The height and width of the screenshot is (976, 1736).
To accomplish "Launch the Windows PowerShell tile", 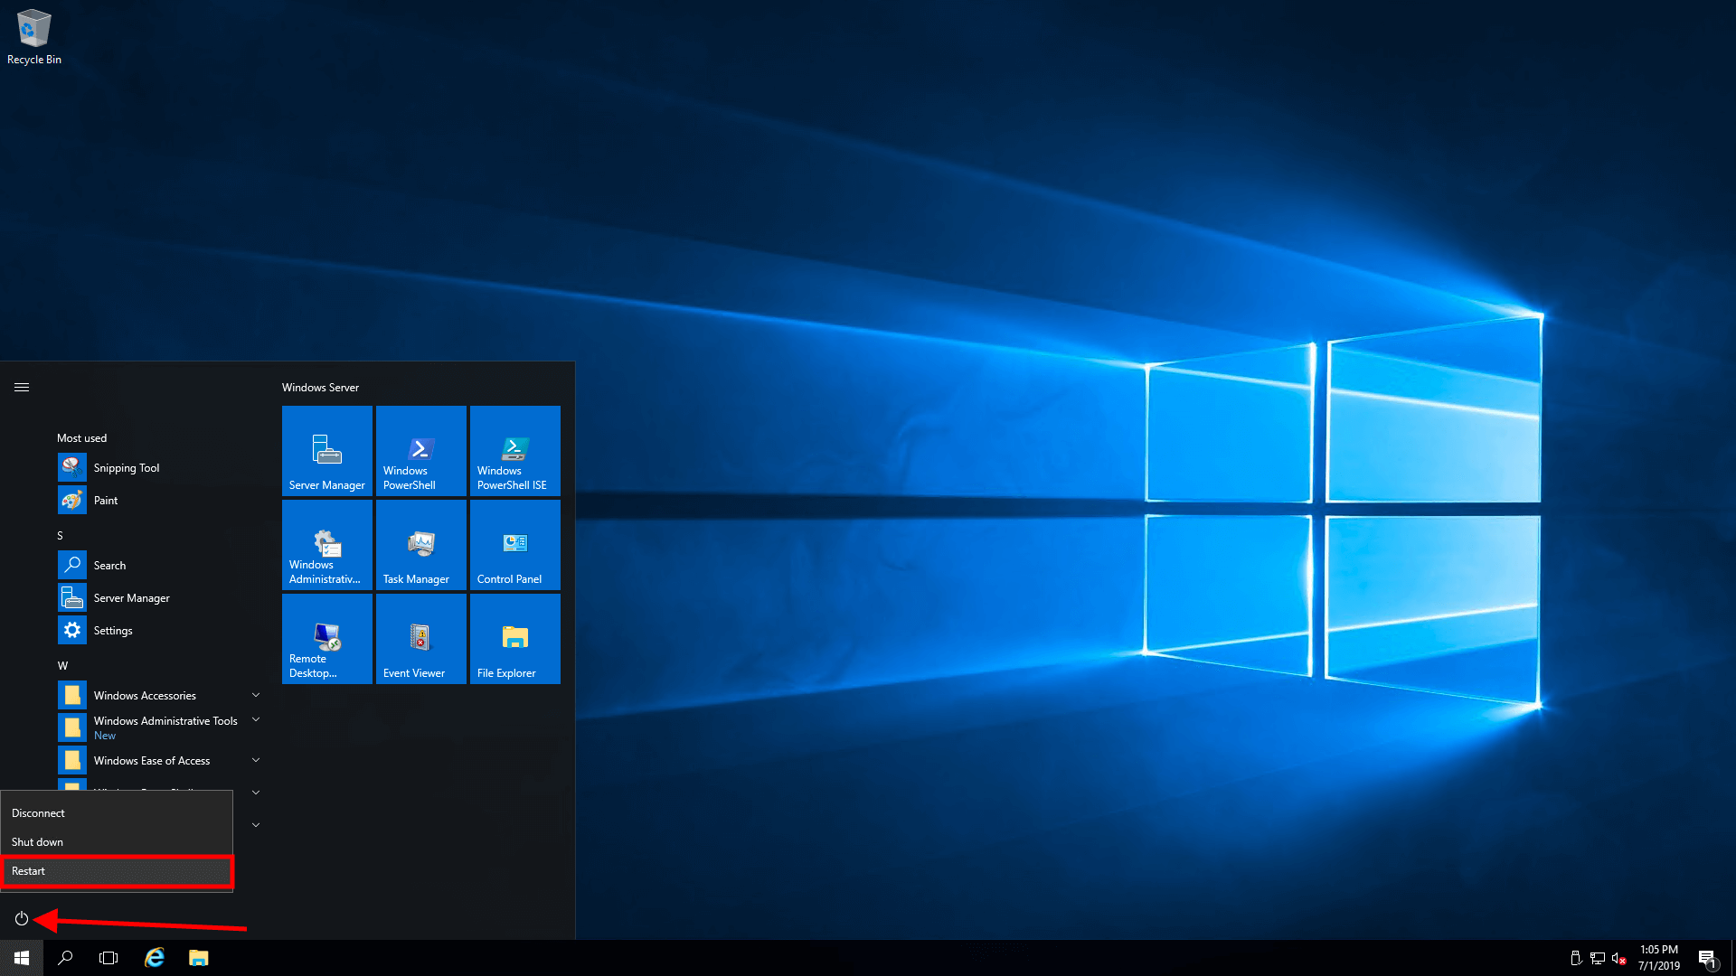I will pyautogui.click(x=421, y=451).
